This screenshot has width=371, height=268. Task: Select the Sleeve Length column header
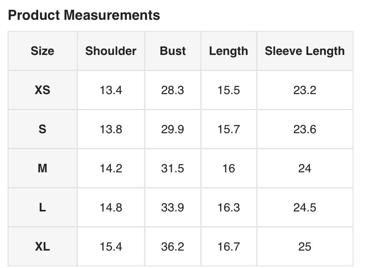pos(305,51)
